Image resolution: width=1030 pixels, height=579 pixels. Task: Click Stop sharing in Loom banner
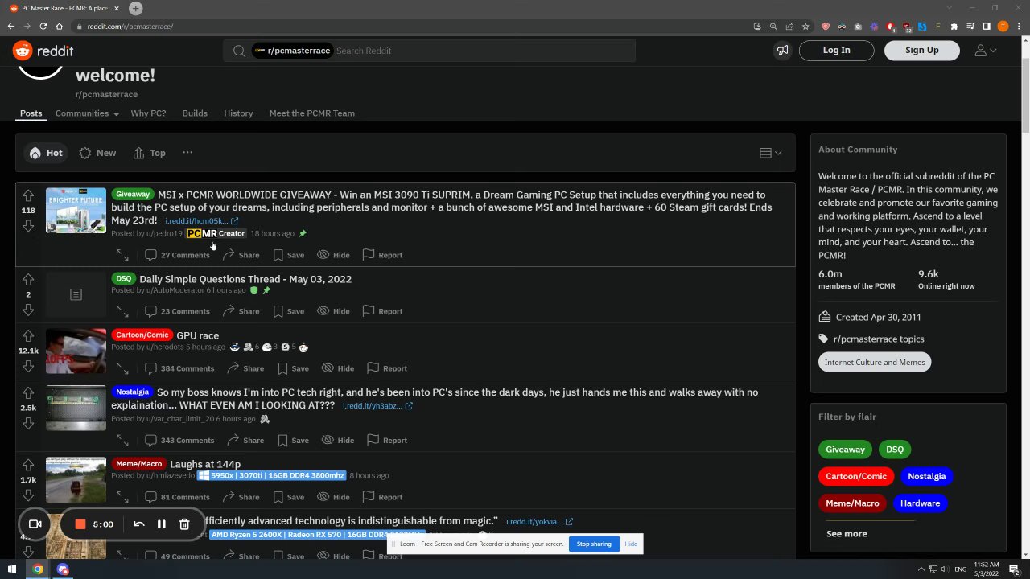594,544
